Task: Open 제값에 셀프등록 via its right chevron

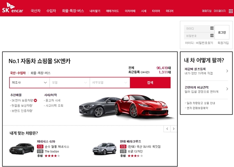Action: (227, 71)
